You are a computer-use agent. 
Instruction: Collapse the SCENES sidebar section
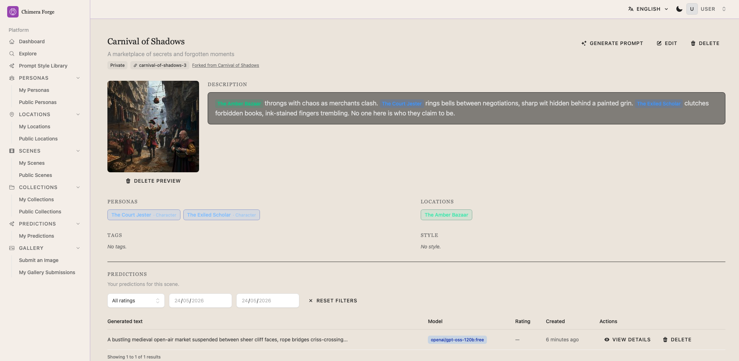point(78,151)
